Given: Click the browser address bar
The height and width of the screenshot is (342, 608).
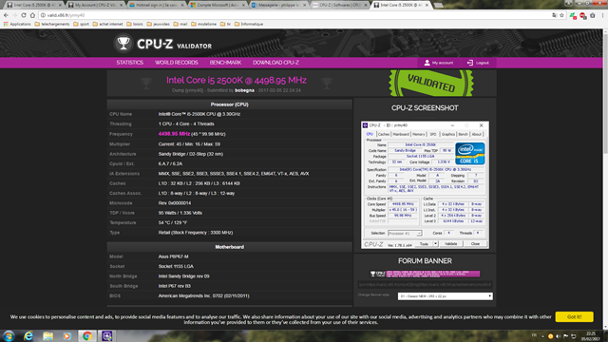Looking at the screenshot, I should tap(294, 15).
